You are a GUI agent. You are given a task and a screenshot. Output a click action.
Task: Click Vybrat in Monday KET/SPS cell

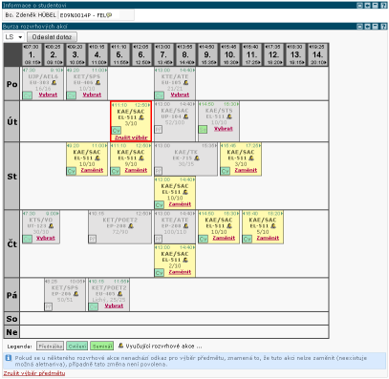coord(92,95)
